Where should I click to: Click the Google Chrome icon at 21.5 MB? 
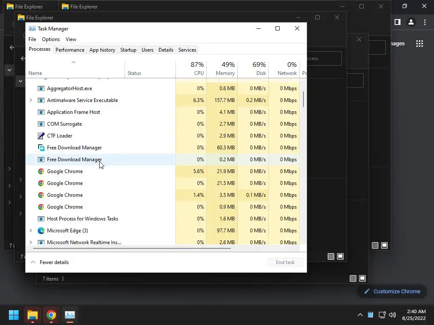point(41,183)
